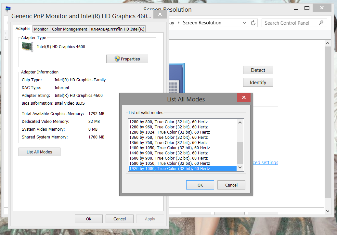Click breadcrumb arrow before Screen Resolution
The height and width of the screenshot is (235, 337).
[178, 23]
